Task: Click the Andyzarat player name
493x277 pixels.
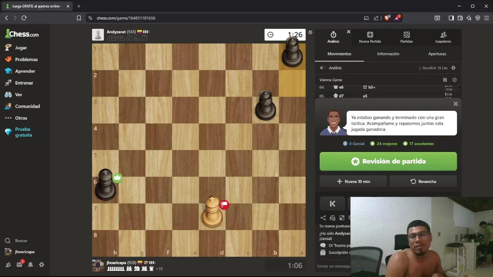Action: 116,32
